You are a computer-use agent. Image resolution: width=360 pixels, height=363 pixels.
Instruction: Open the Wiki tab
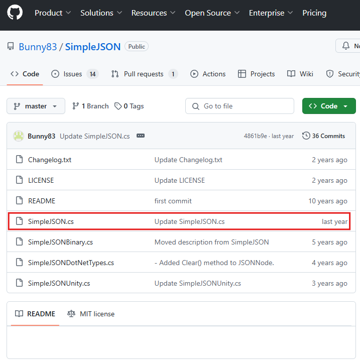(x=300, y=74)
